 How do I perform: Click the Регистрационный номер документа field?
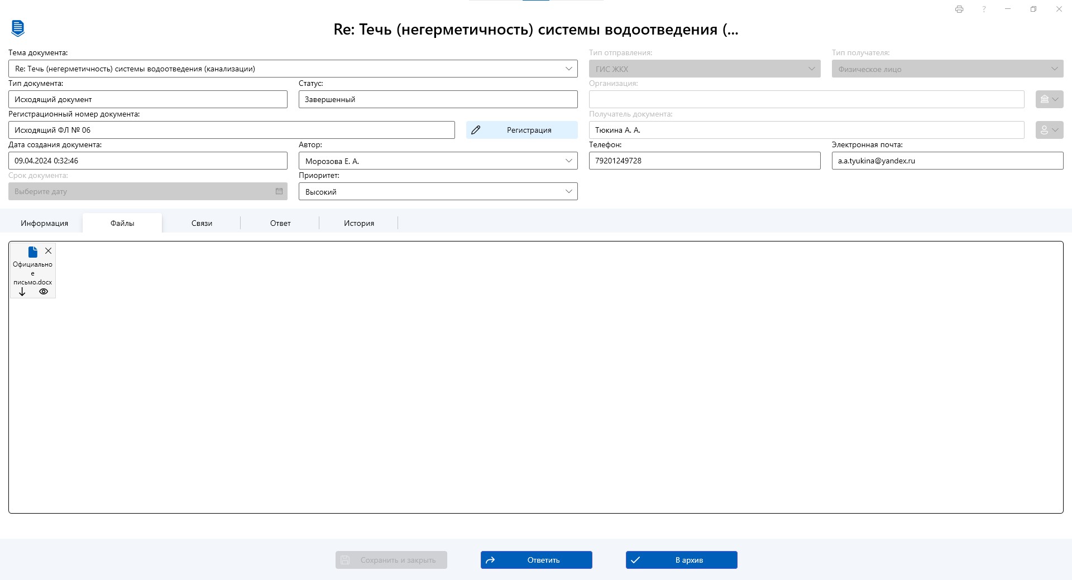click(232, 130)
